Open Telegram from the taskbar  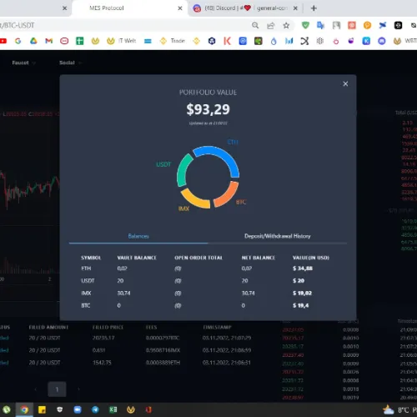click(95, 409)
